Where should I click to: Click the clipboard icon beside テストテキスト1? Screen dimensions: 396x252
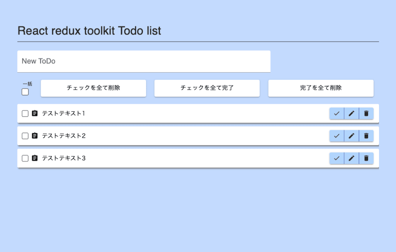point(34,113)
